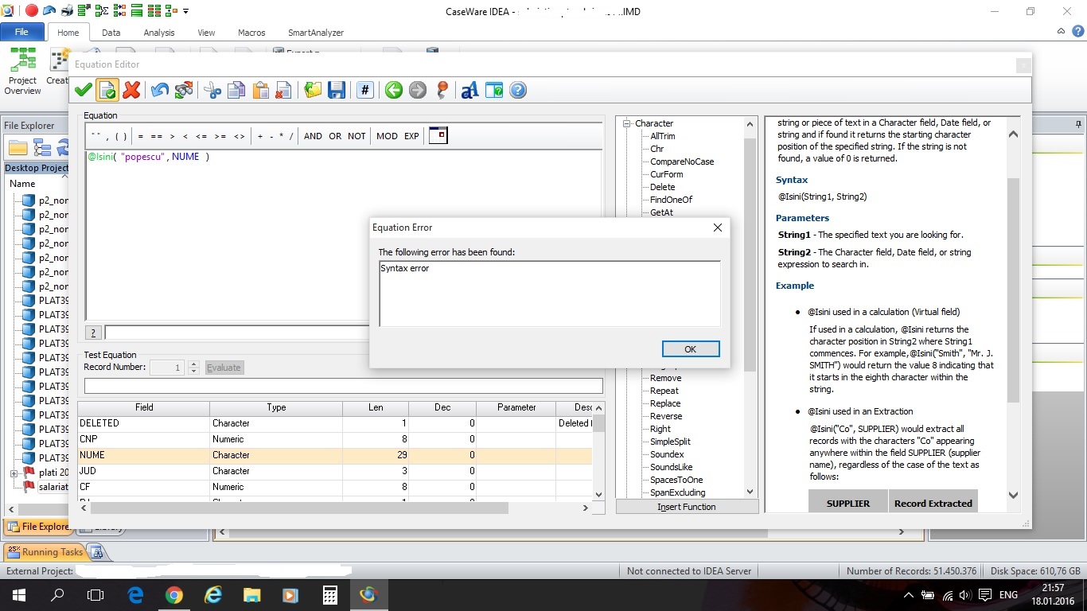The height and width of the screenshot is (611, 1087).
Task: Open the Analysis ribbon tab
Action: [158, 33]
